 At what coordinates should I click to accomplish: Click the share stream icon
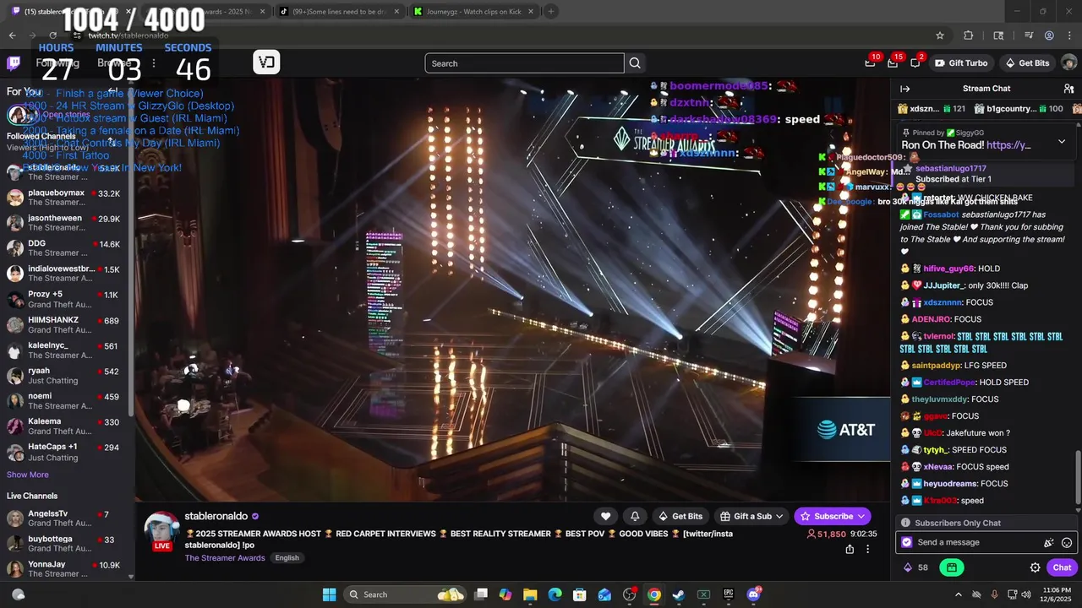(x=850, y=549)
